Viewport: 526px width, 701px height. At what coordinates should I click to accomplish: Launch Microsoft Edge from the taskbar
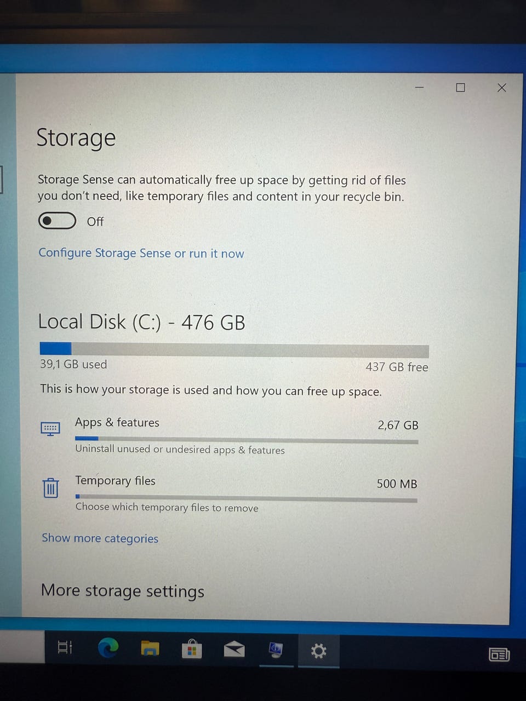click(108, 648)
